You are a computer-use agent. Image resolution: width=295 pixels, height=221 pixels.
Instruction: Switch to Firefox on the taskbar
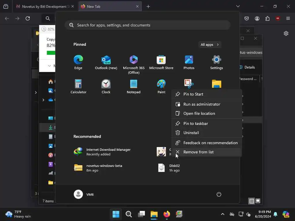(x=167, y=214)
